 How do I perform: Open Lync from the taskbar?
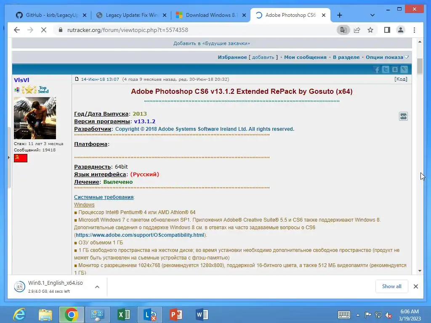[x=150, y=315]
